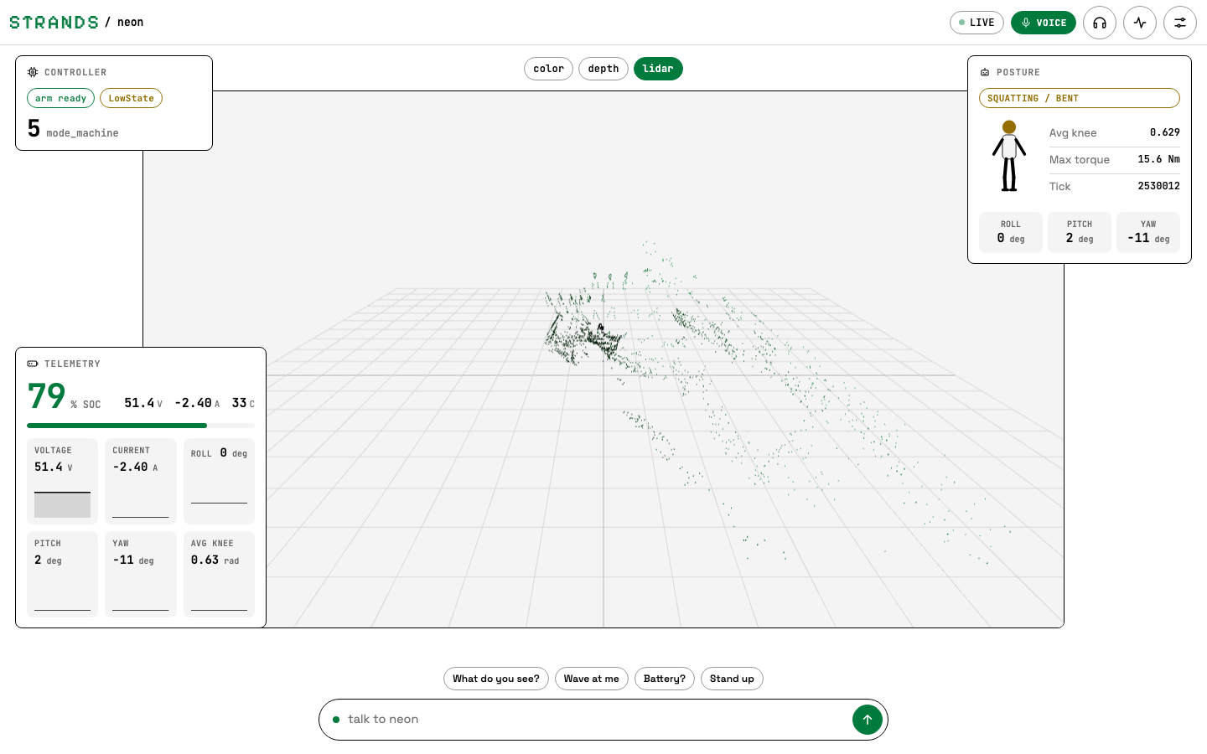Click the 'arm ready' status badge

[x=60, y=98]
